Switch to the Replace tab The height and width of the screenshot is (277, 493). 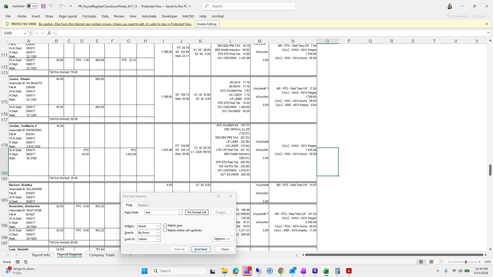143,205
